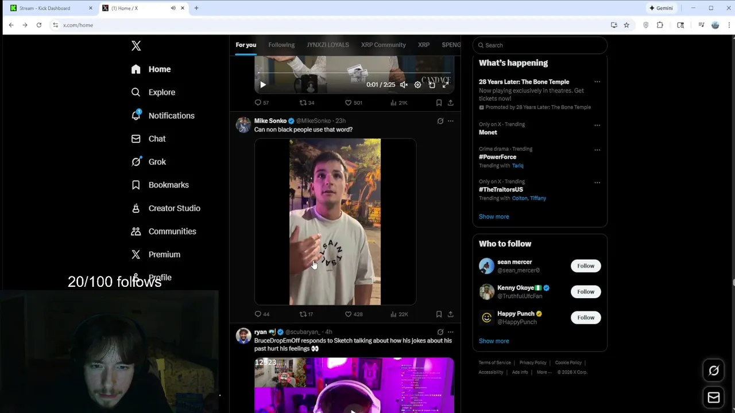
Task: Go to Explore in the sidebar
Action: pos(153,92)
